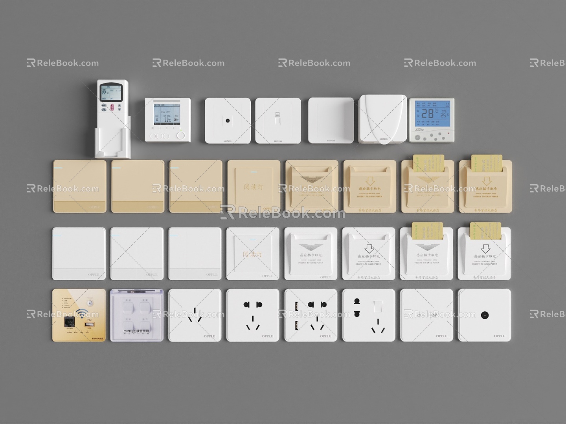The image size is (566, 424).
Task: Select the AC remote control in wall holder
Action: pyautogui.click(x=112, y=119)
